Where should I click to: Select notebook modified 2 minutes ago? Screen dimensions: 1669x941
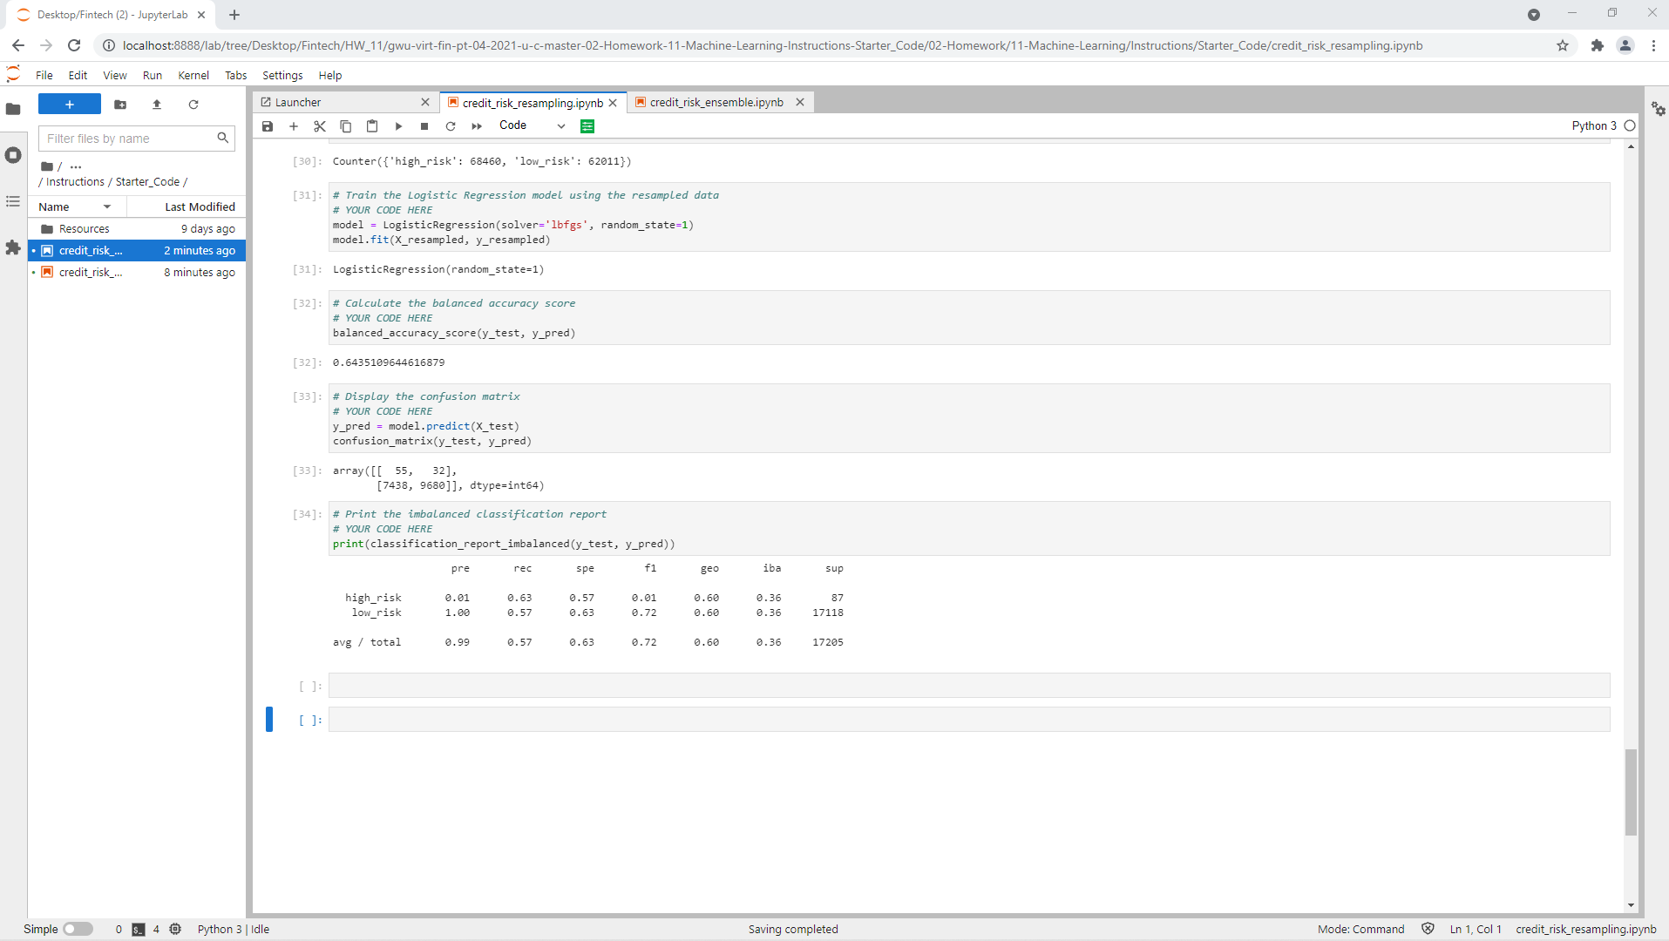pyautogui.click(x=137, y=251)
